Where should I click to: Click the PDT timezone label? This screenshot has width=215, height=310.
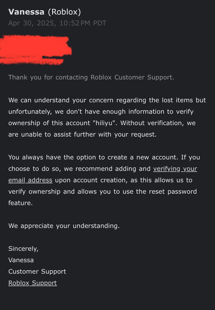click(100, 23)
